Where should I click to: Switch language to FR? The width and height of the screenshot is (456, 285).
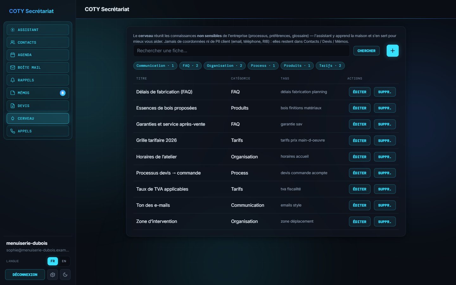[53, 261]
